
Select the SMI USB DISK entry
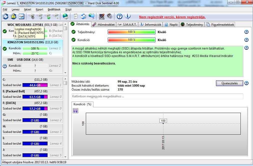point(33,65)
